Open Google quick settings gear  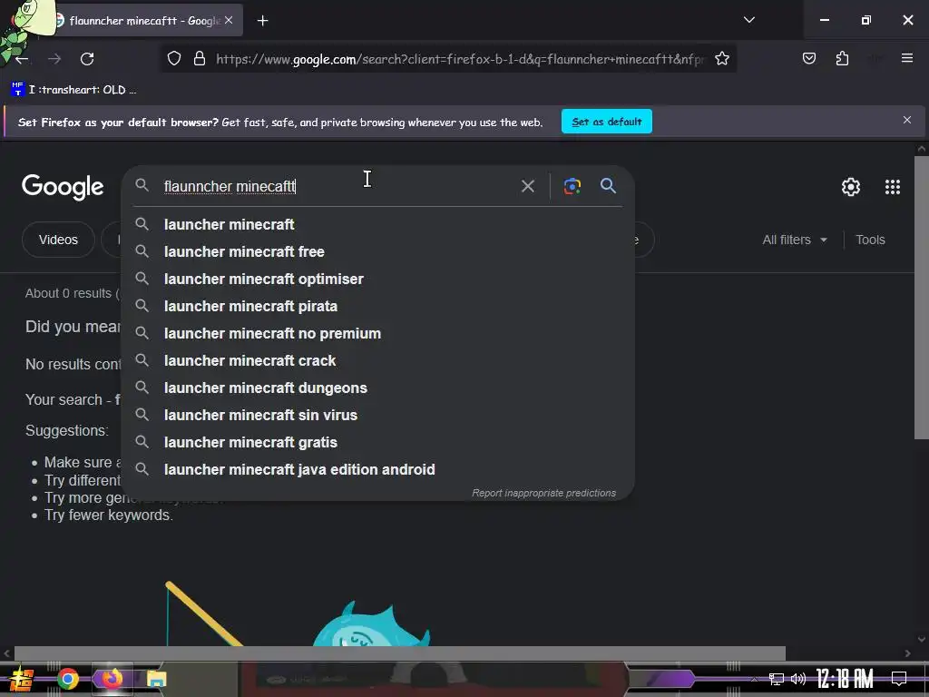[851, 187]
